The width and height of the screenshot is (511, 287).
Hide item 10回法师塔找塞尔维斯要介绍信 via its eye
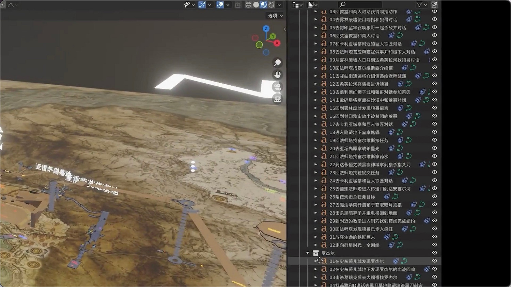(x=434, y=68)
